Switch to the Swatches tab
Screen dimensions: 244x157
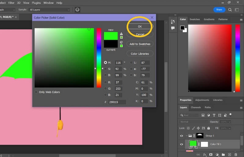[195, 19]
